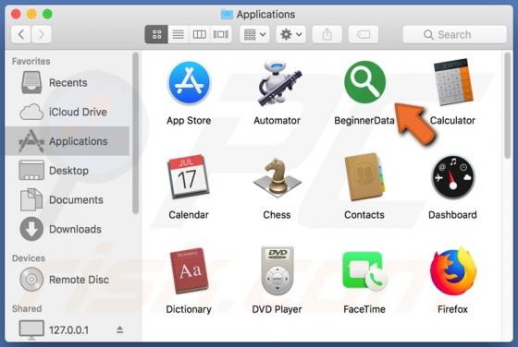Click the "FaceTime" label text
This screenshot has width=518, height=347.
coord(364,309)
